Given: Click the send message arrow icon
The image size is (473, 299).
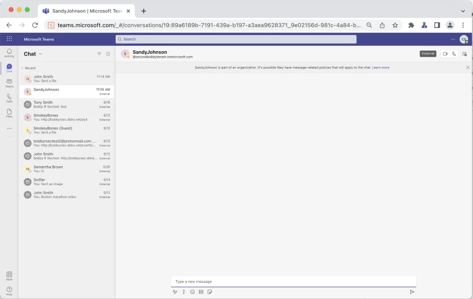Looking at the screenshot, I should click(x=412, y=291).
